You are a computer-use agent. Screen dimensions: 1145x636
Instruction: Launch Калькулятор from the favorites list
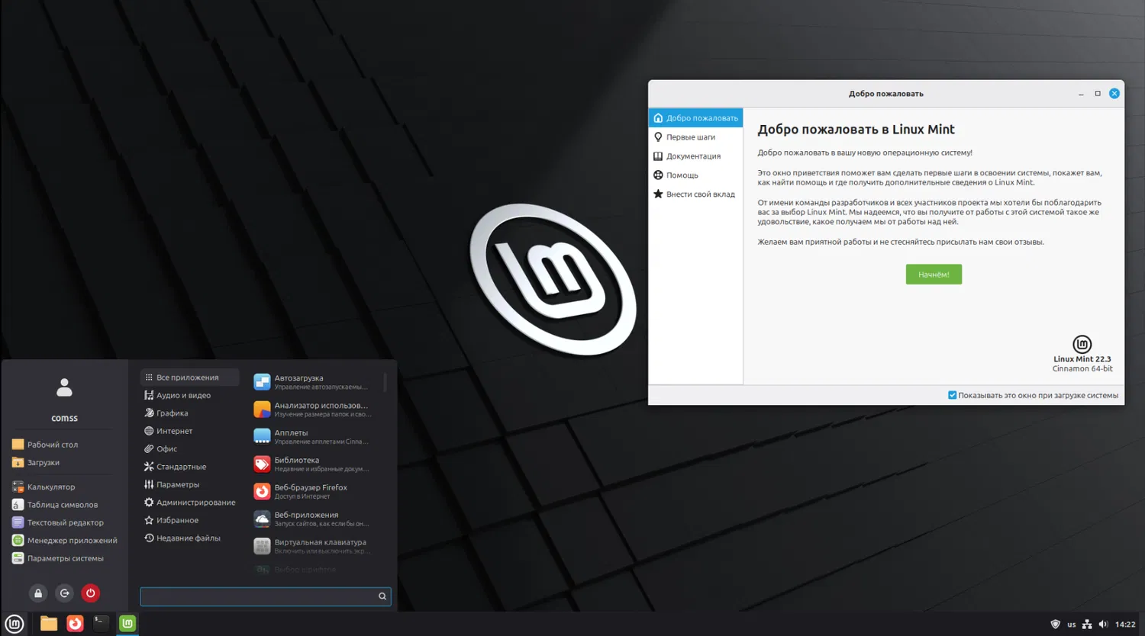(x=44, y=487)
